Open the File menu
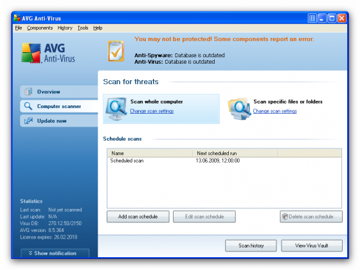360x270 pixels. click(19, 28)
